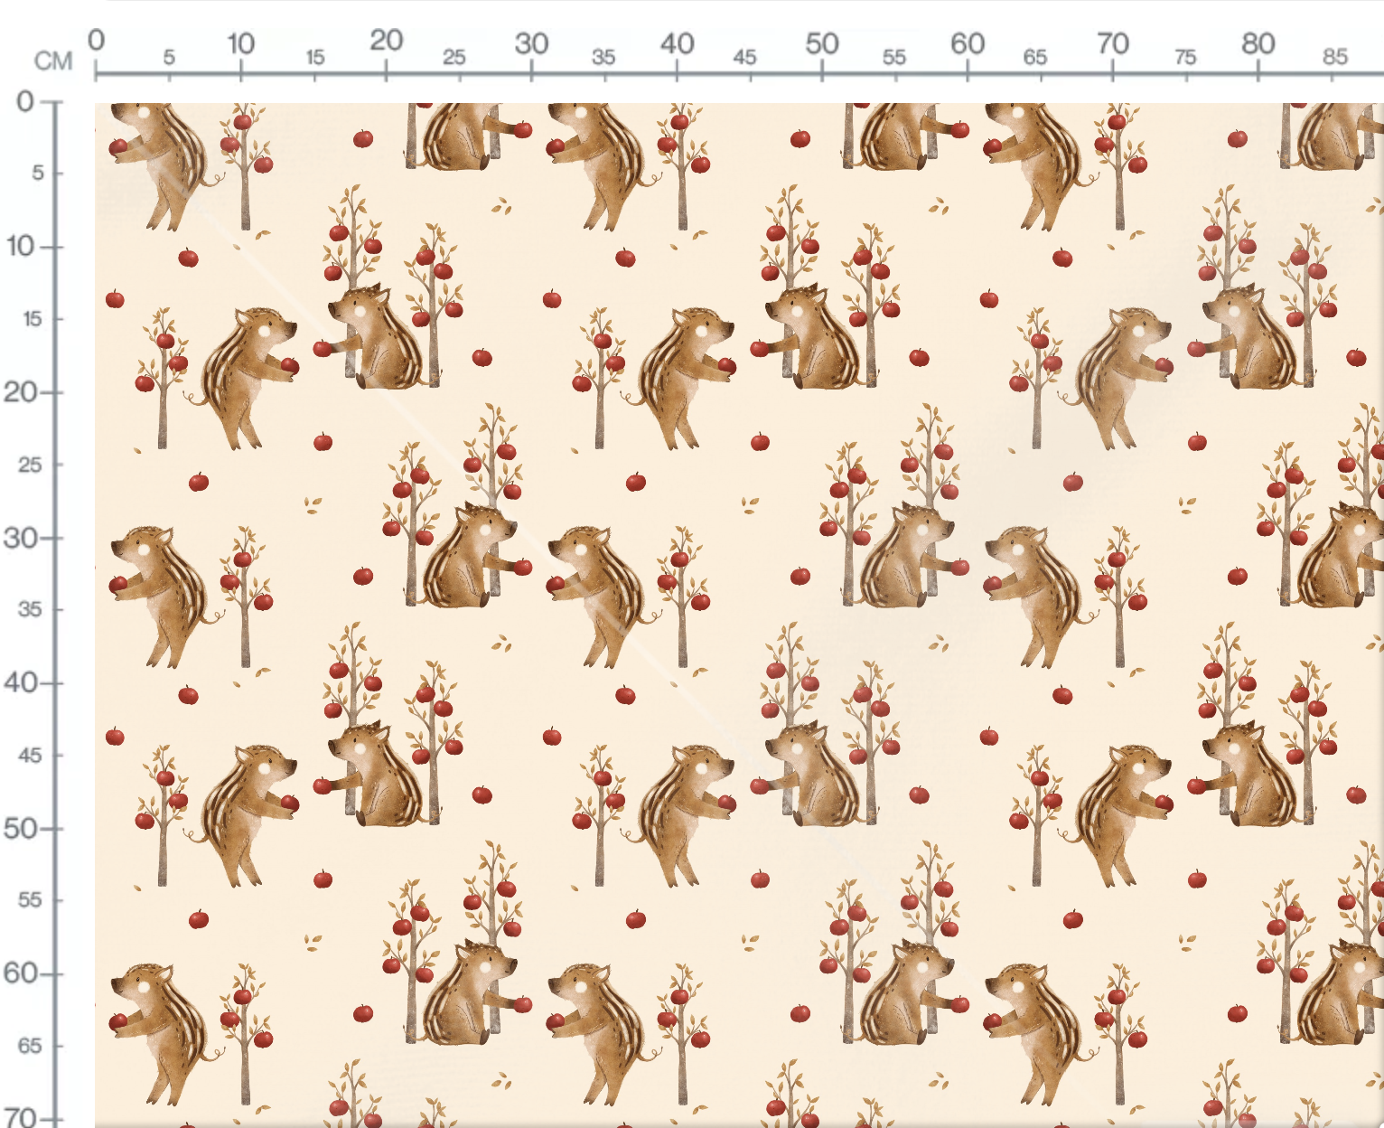1384x1128 pixels.
Task: Click the 60 mark on horizontal ruler
Action: 968,43
